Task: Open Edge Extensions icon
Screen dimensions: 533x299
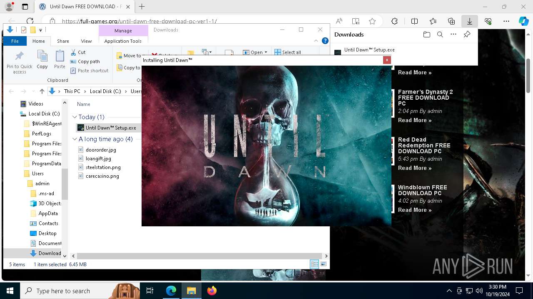Action: pos(394,21)
